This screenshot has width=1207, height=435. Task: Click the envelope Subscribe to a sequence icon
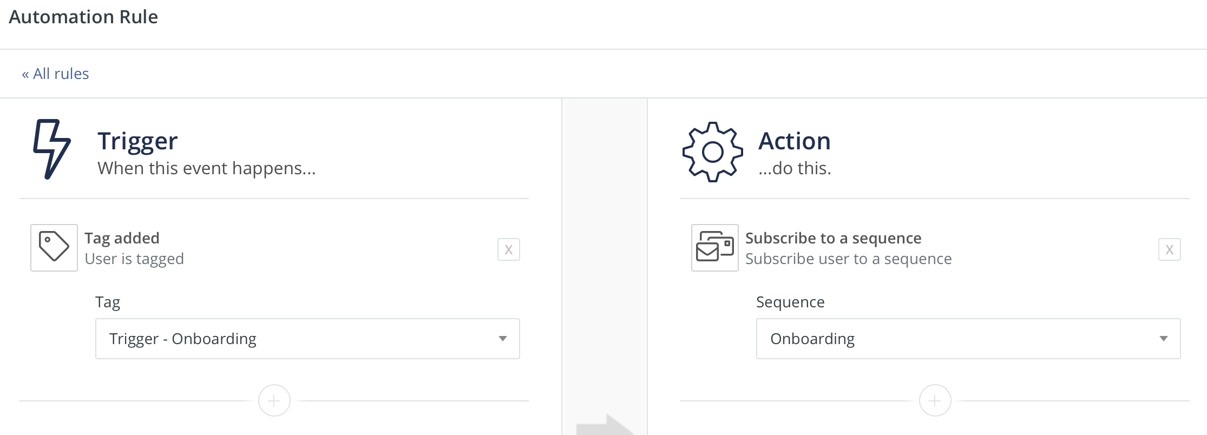tap(714, 248)
